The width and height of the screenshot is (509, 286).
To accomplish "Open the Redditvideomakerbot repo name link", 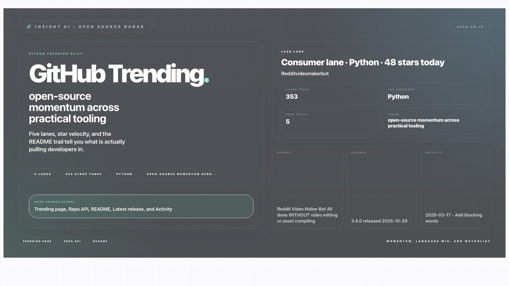I will point(305,73).
